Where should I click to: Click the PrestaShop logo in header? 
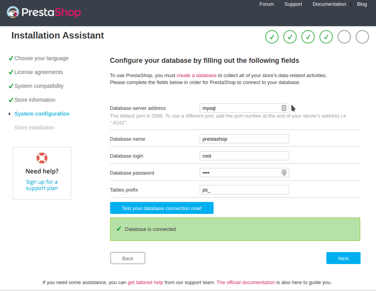44,12
